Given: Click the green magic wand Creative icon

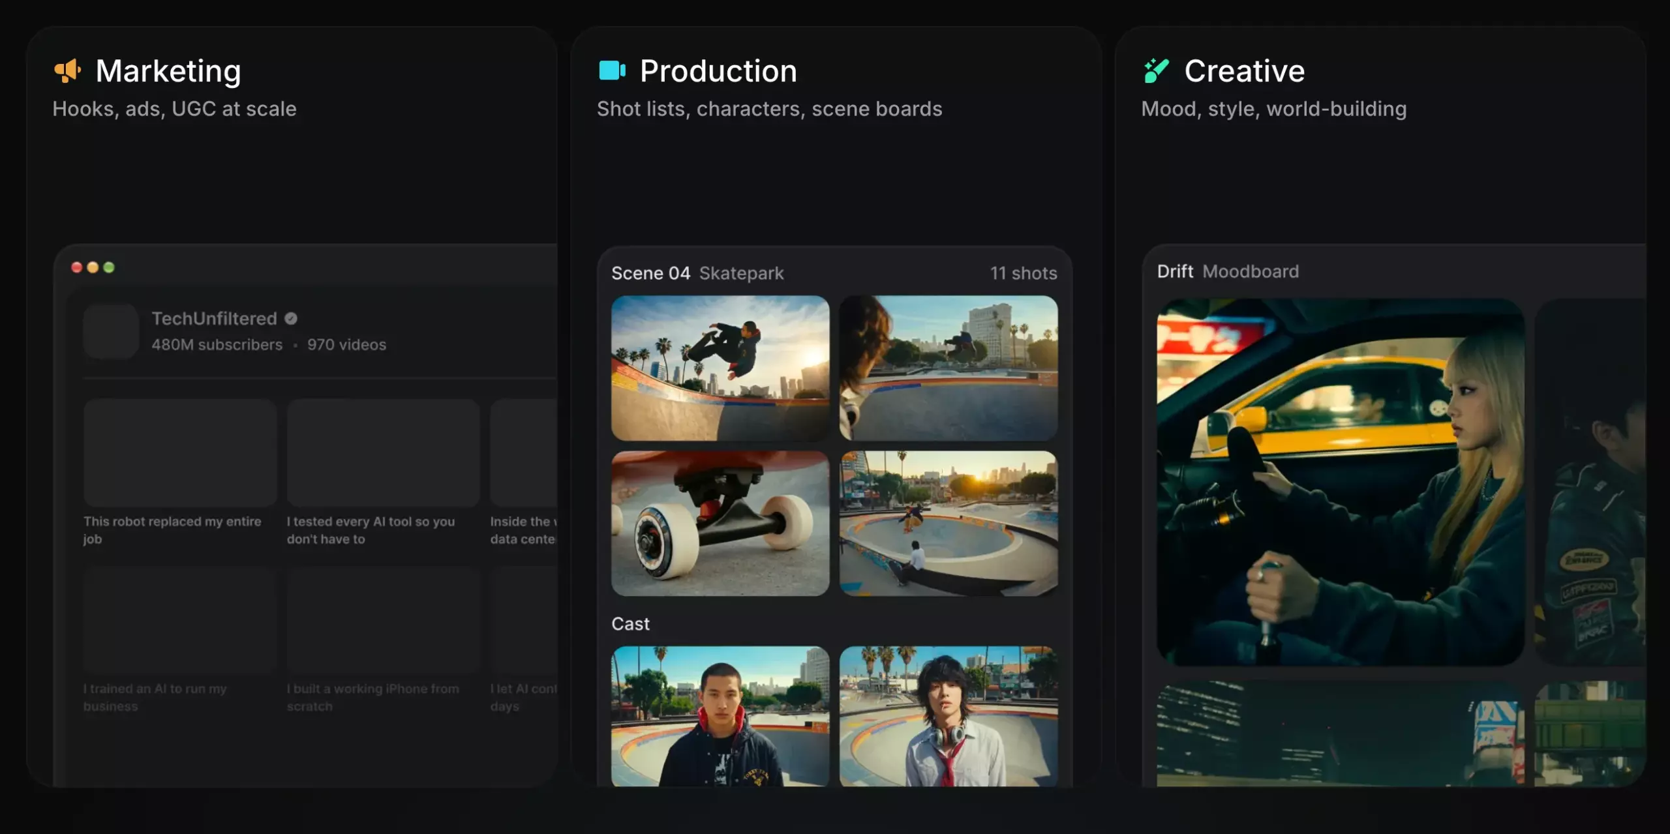Looking at the screenshot, I should 1156,70.
